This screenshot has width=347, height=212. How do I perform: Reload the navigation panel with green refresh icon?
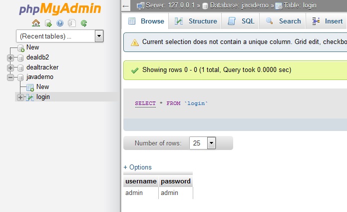(84, 23)
